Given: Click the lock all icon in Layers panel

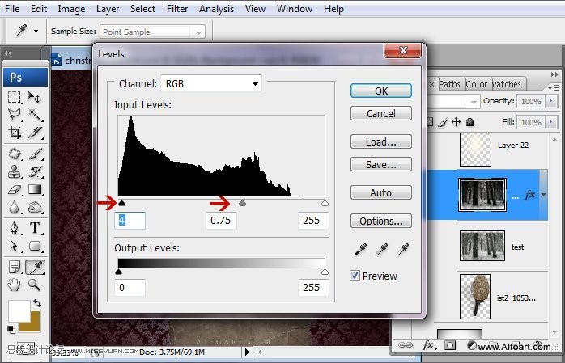Looking at the screenshot, I should 469,122.
